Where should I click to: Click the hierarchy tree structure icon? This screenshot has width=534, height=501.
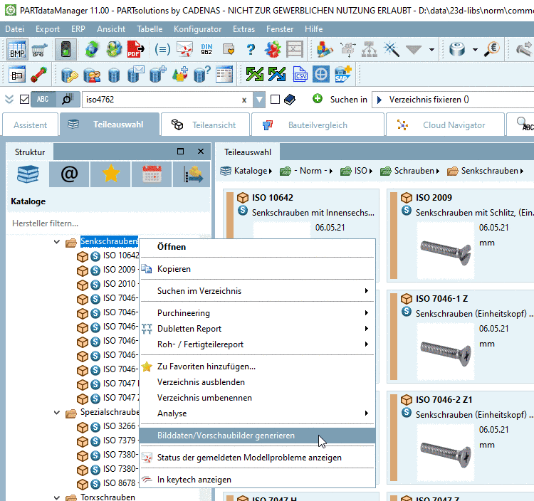click(x=370, y=50)
